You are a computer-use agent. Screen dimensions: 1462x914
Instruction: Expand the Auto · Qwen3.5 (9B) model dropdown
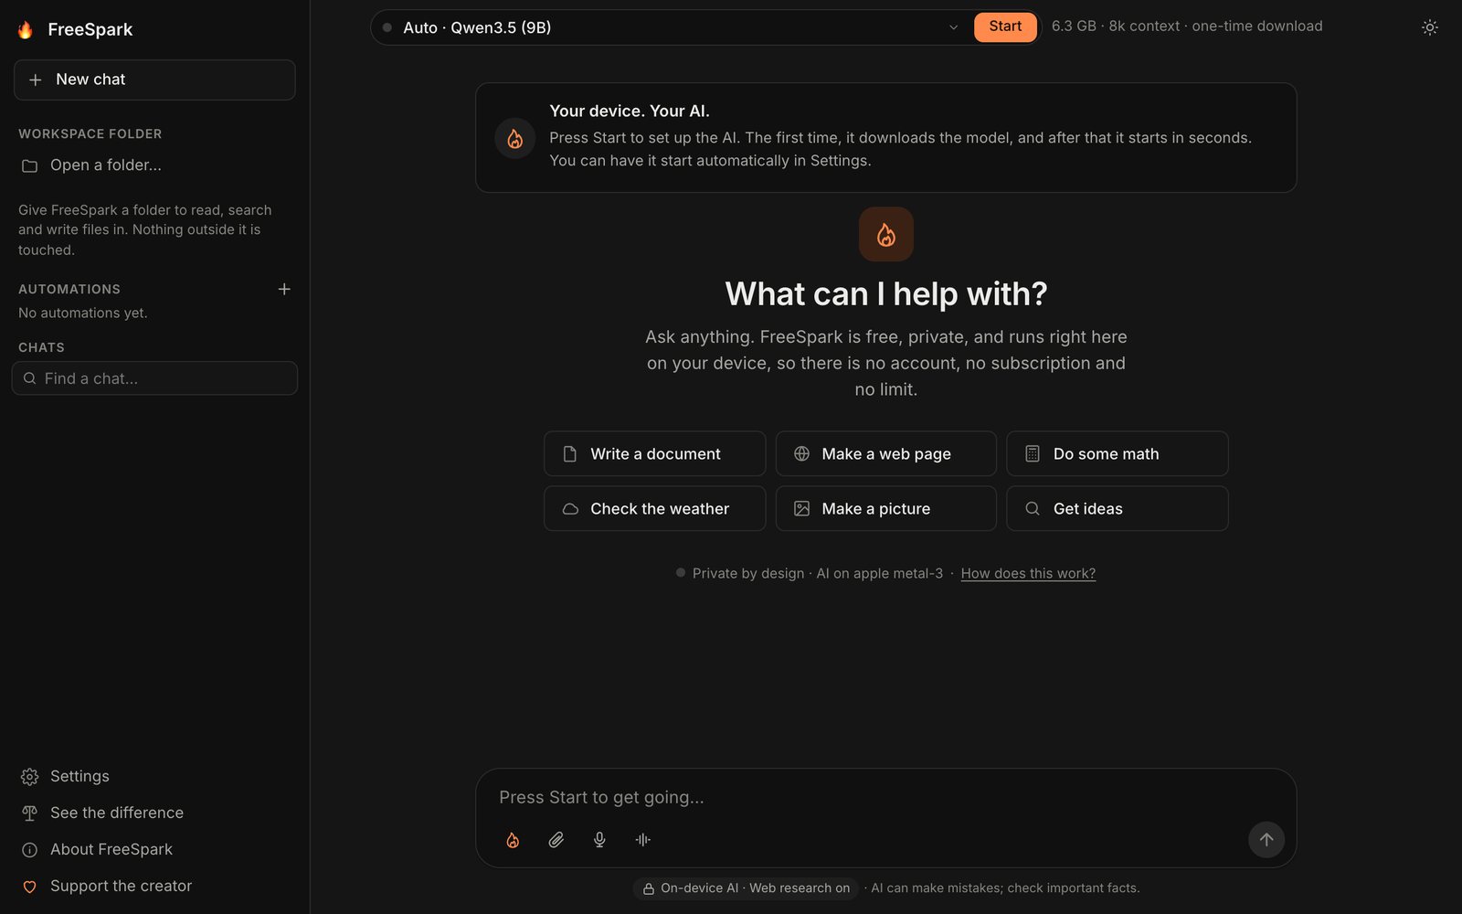[672, 27]
